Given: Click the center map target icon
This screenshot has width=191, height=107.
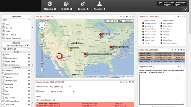Looking at the screenshot, I should click(113, 21).
